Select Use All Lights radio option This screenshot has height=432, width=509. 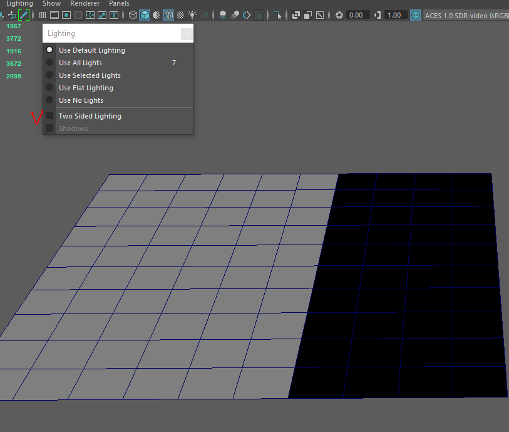(x=80, y=63)
